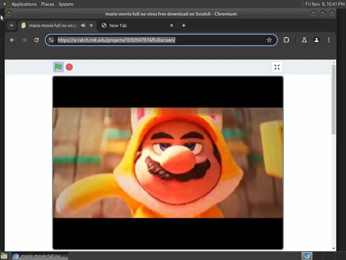
Task: Open the Extensions puzzle icon
Action: tap(286, 40)
